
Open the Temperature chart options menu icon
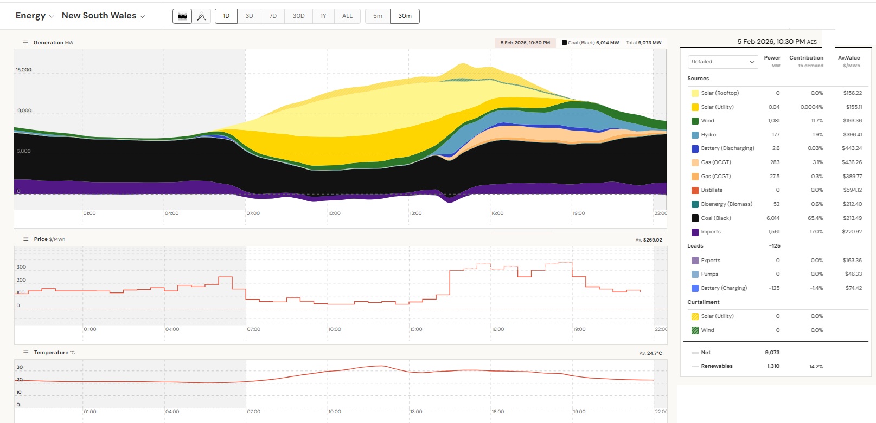coord(25,353)
